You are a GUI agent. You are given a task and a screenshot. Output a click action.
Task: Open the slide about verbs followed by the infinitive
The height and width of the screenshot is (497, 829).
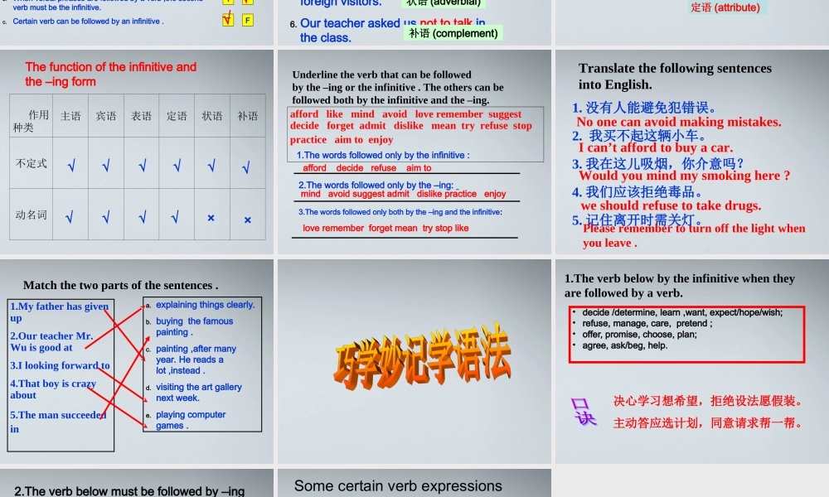click(692, 361)
